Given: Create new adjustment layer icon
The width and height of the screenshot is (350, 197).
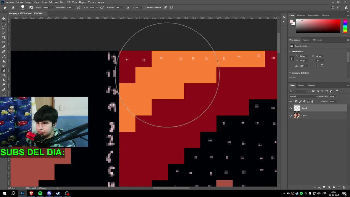Looking at the screenshot, I should 329,187.
